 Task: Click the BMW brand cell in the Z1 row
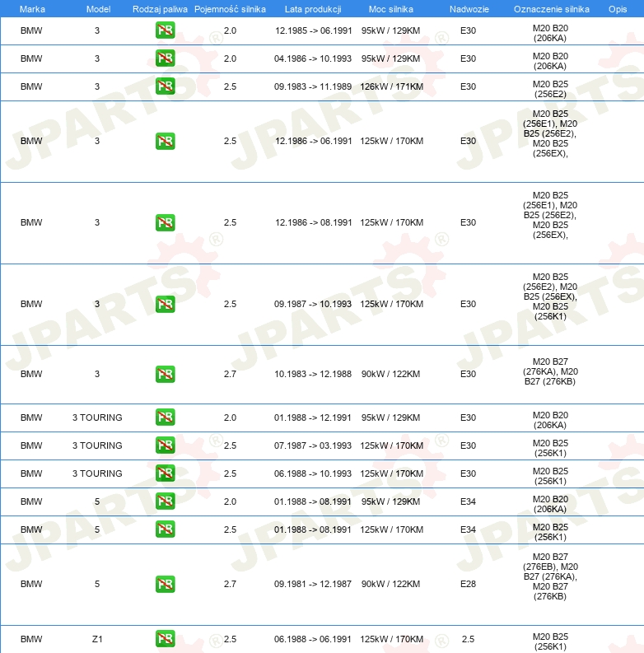[x=31, y=639]
